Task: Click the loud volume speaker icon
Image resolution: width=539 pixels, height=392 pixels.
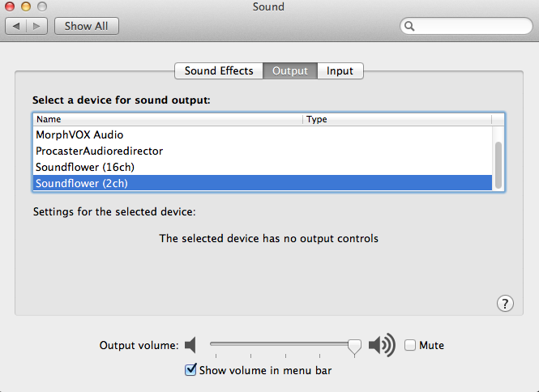Action: pyautogui.click(x=381, y=346)
